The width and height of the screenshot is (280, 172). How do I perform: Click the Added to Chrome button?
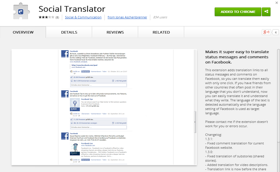pyautogui.click(x=238, y=12)
